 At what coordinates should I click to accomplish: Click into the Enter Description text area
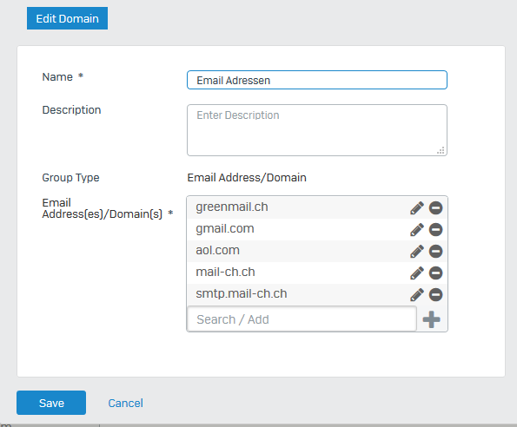pyautogui.click(x=317, y=130)
